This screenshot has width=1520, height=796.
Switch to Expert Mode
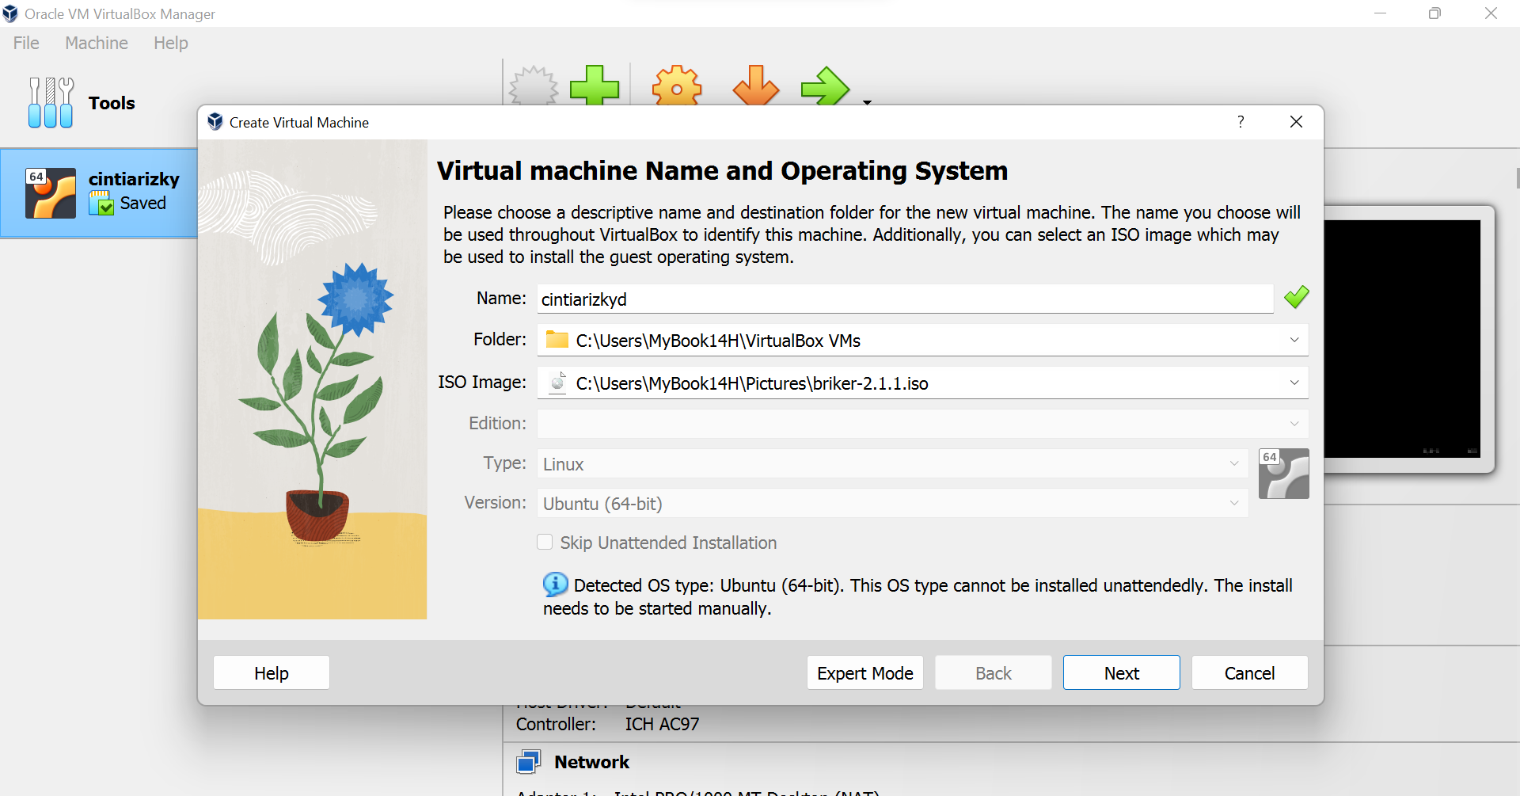(x=865, y=673)
